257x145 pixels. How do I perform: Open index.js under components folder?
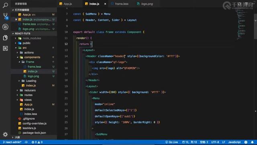31,85
